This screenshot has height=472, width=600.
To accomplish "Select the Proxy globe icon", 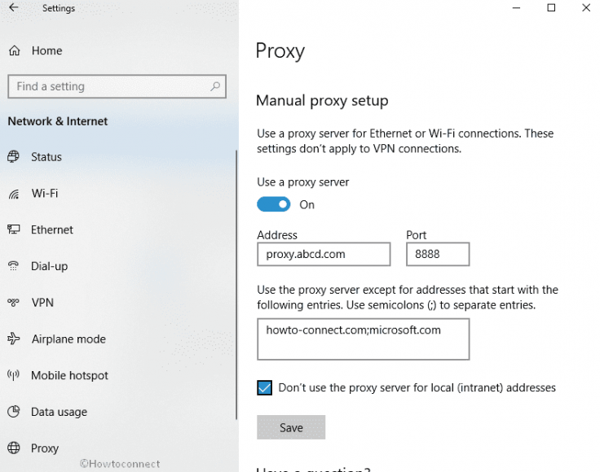I will pos(13,448).
